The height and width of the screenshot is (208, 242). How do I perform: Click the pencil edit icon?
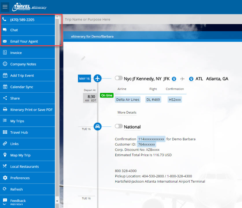coord(83,58)
